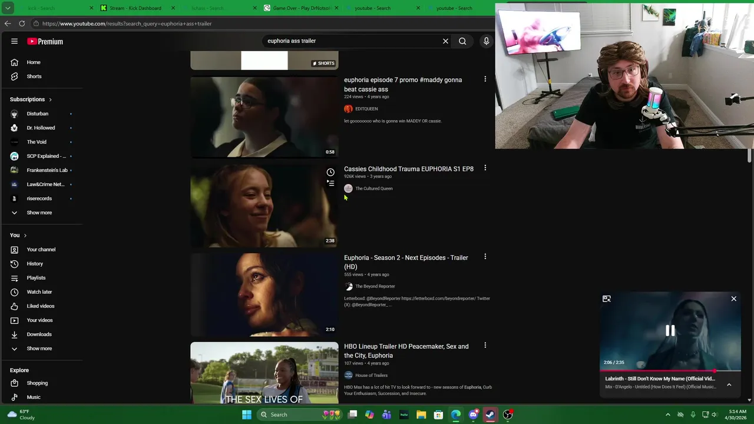Image resolution: width=754 pixels, height=424 pixels.
Task: Open options menu for HBO Lineup Trailer
Action: click(x=485, y=346)
